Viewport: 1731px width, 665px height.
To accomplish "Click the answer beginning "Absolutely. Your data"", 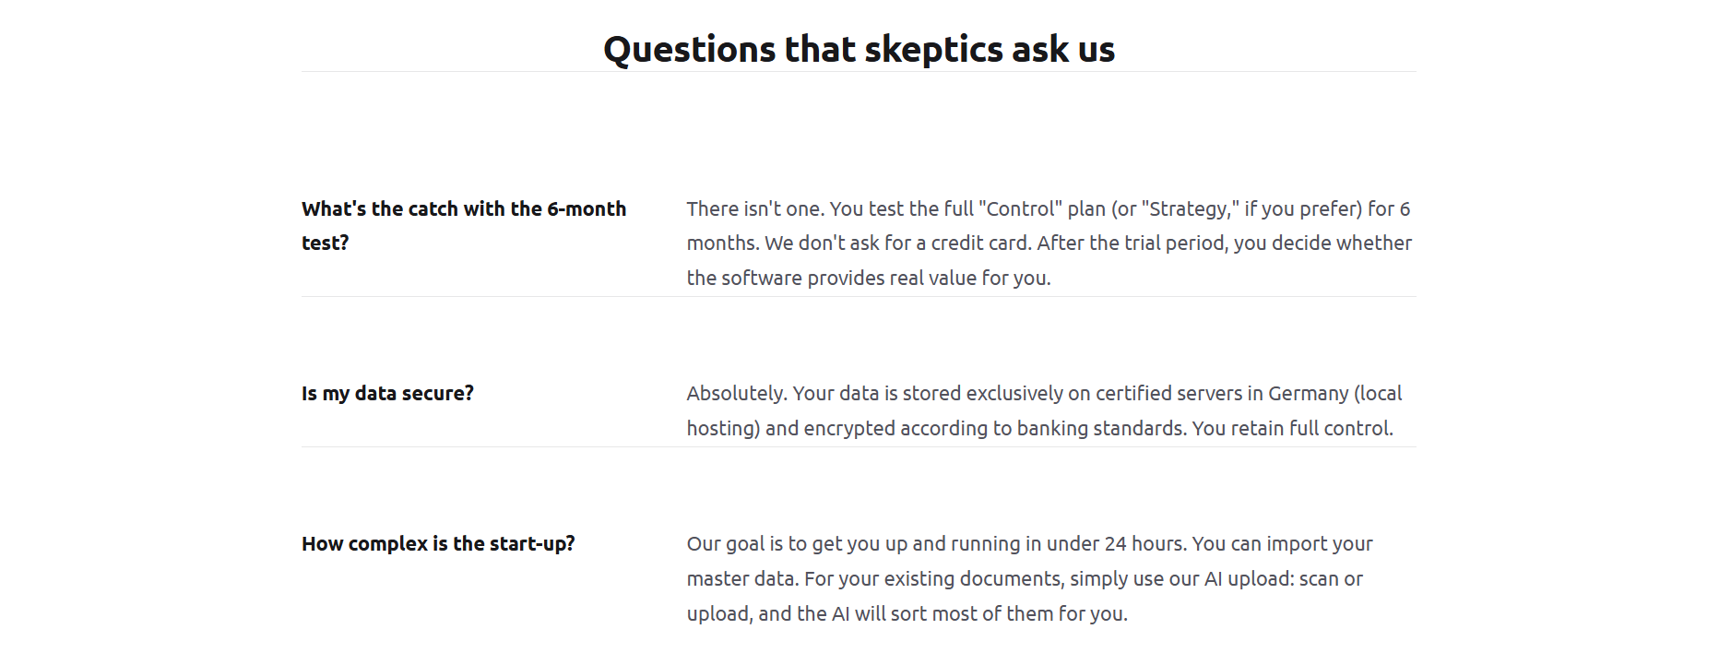I will tap(1044, 410).
